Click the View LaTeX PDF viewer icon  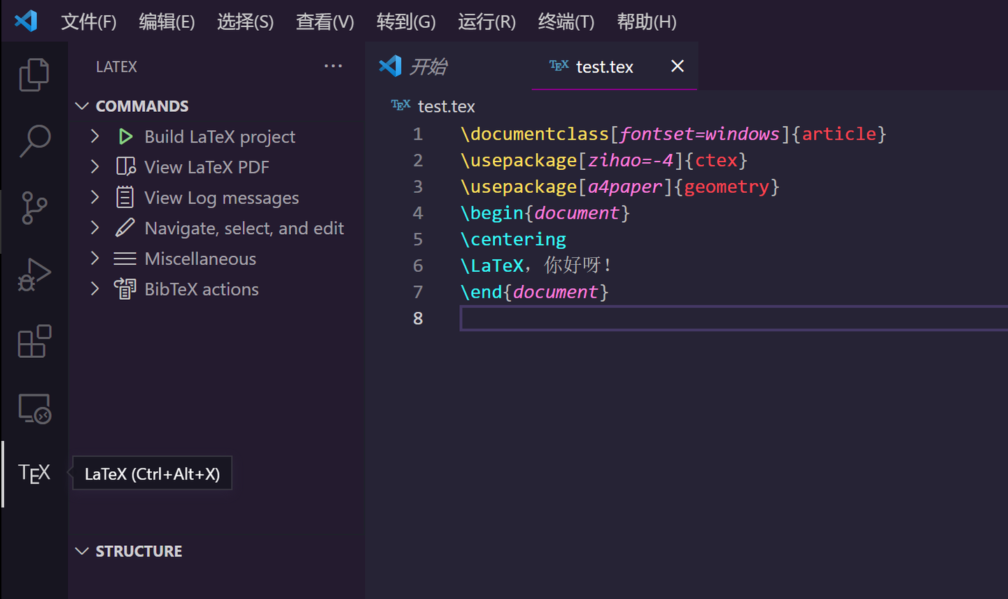[125, 167]
